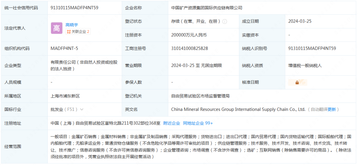358x165 pixels.
Task: Click the 登记状态 label
Action: [x=133, y=22]
